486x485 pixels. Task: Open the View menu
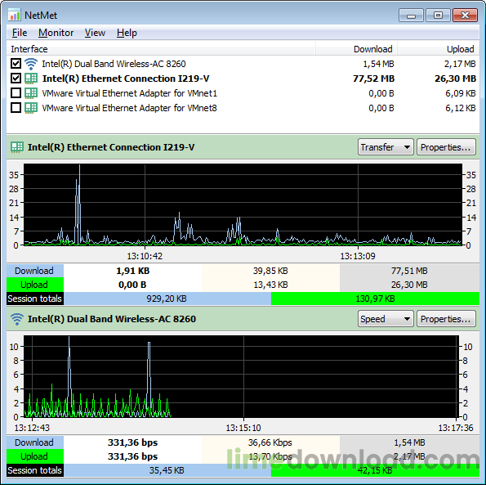(95, 33)
